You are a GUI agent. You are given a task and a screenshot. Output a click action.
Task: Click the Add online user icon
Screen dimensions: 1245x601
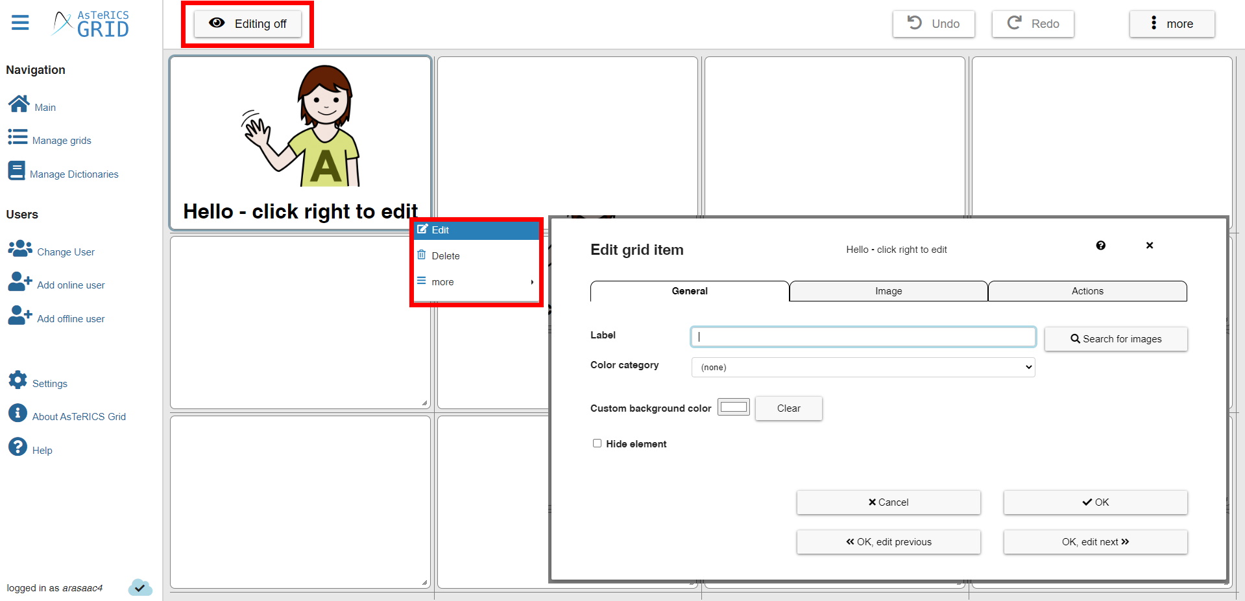click(19, 281)
